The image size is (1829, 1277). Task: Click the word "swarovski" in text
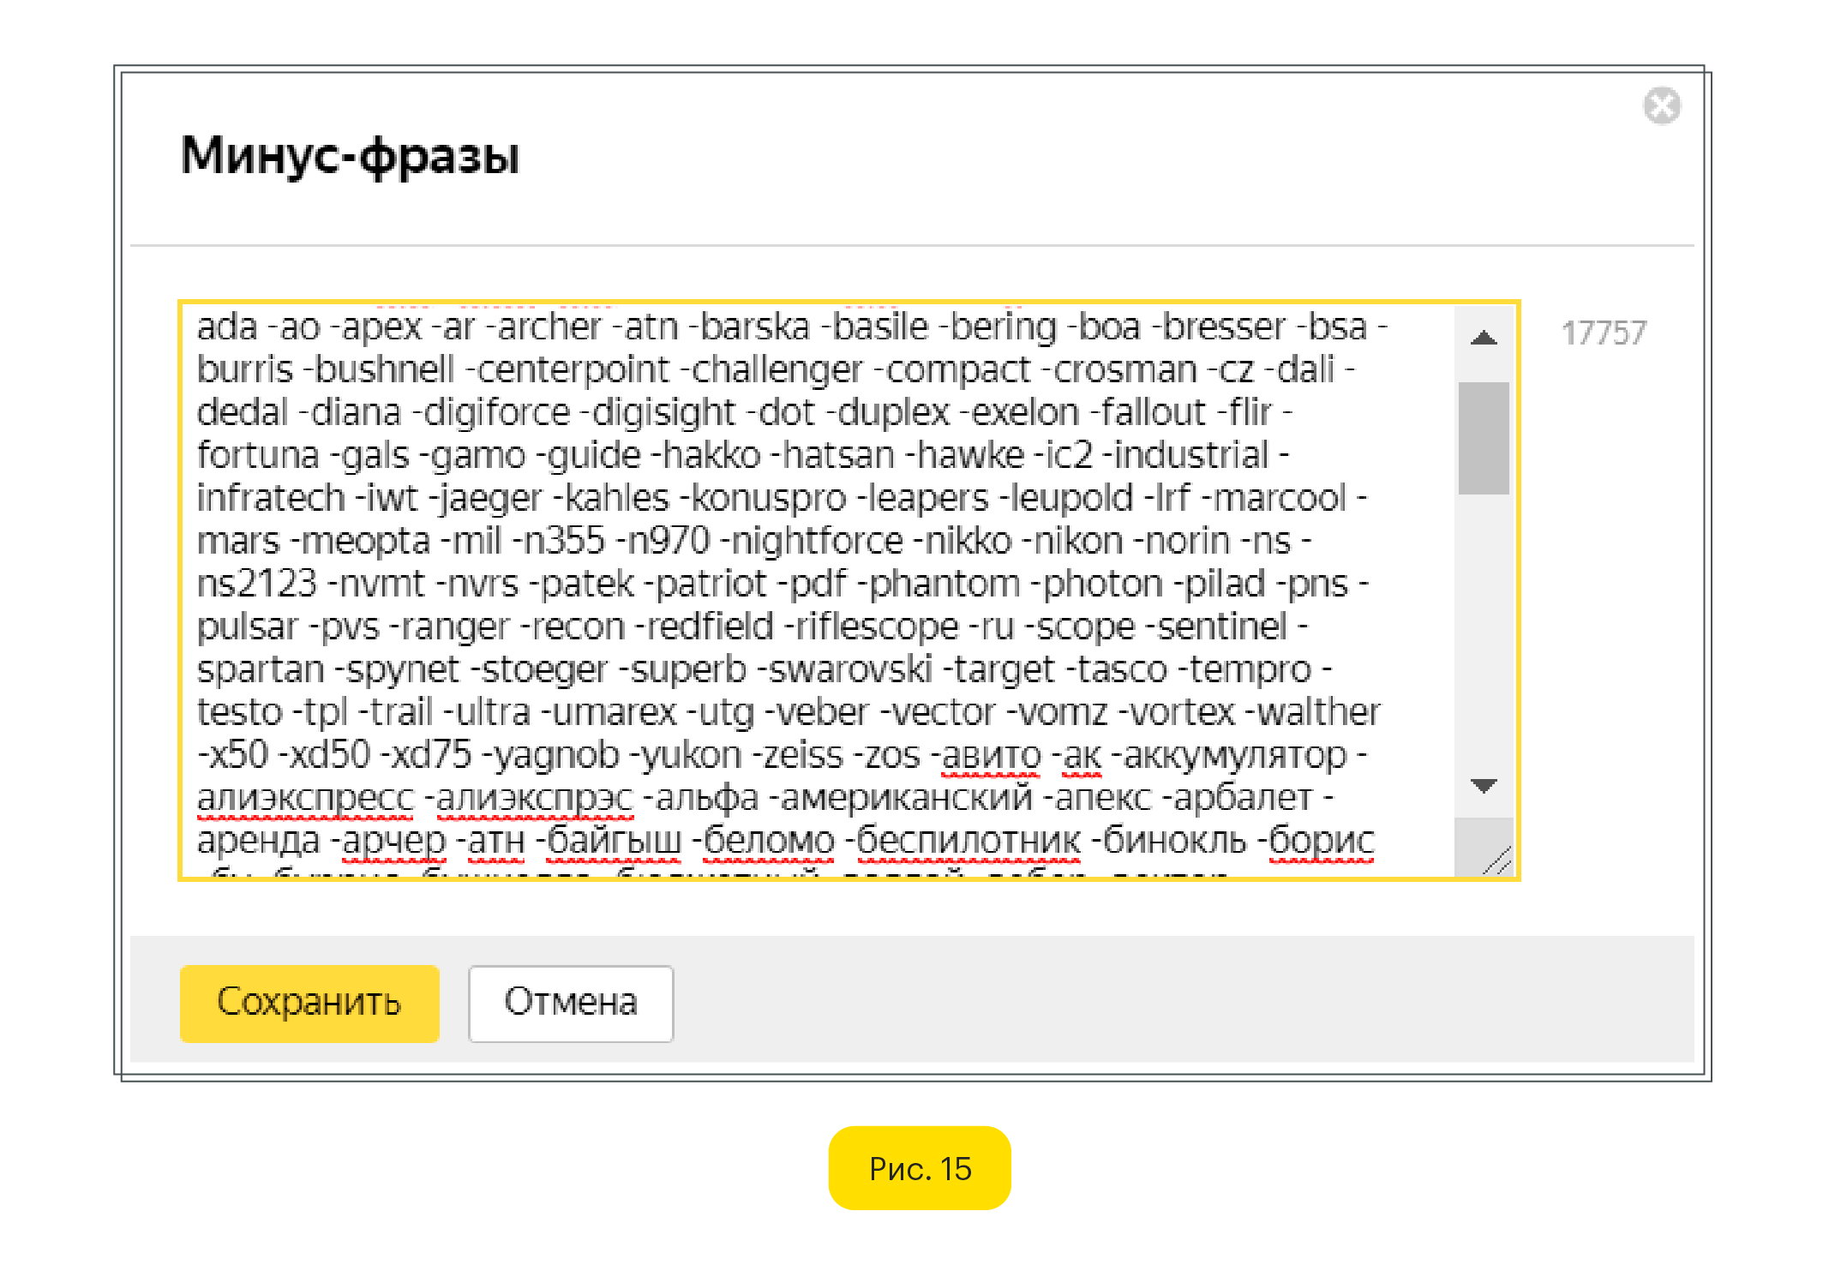click(850, 669)
